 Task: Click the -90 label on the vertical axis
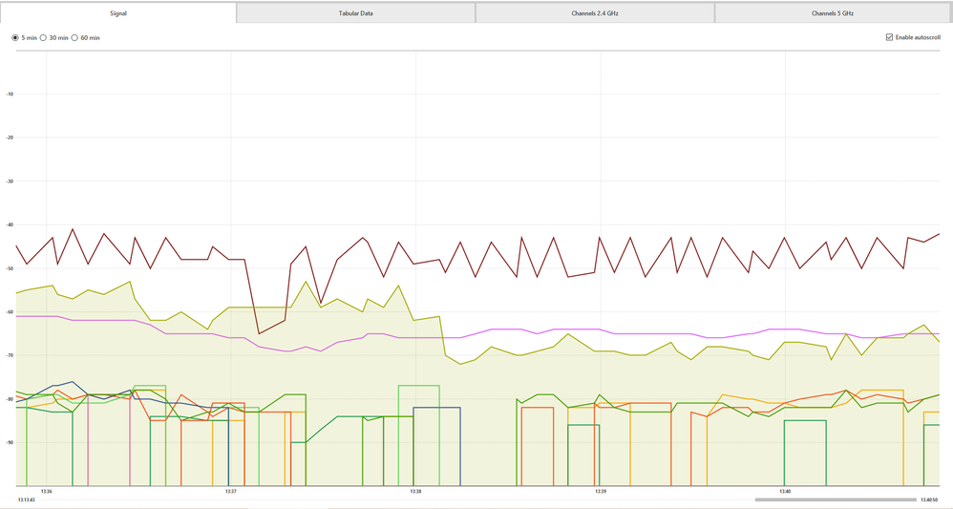pos(10,443)
